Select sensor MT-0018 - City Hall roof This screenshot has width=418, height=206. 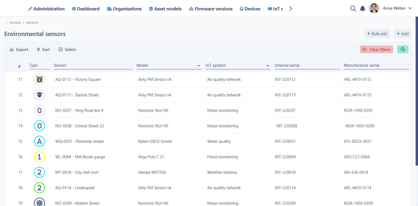[x=77, y=172]
